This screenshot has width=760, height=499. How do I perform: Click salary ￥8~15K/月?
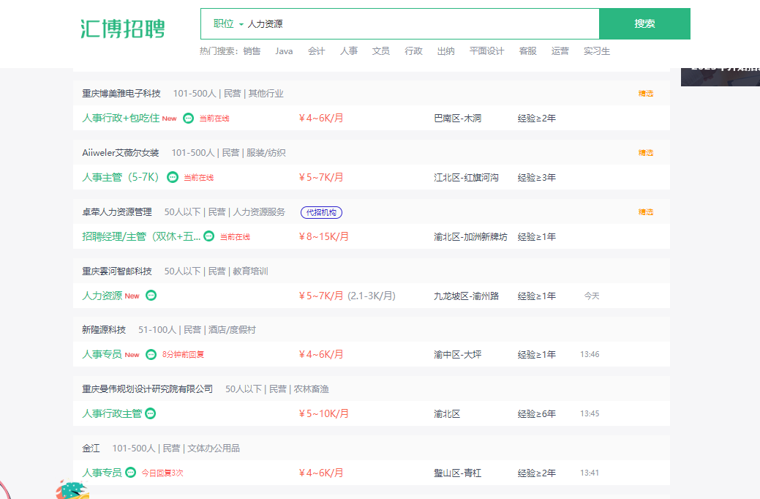click(x=323, y=236)
